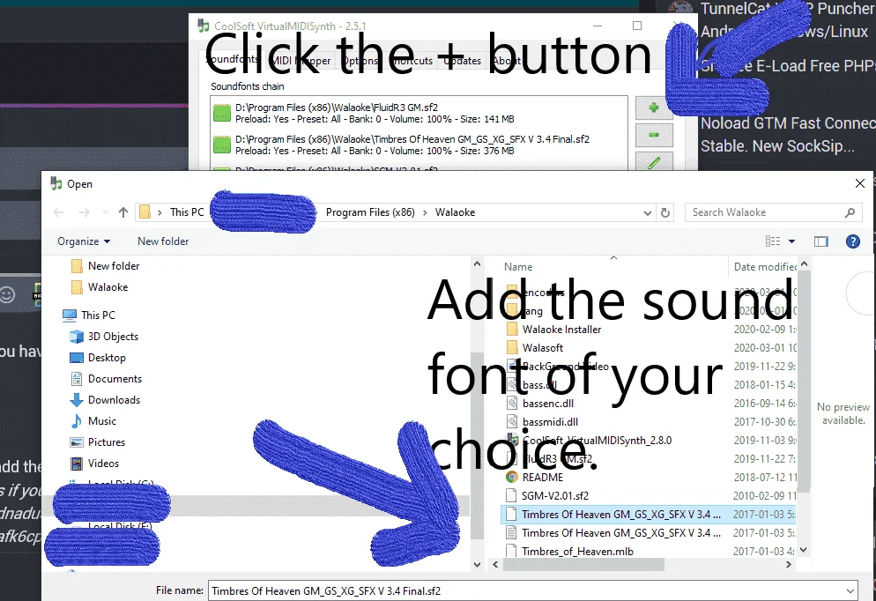Screen dimensions: 876x601
Task: Select bassmidi.dll file
Action: 543,422
